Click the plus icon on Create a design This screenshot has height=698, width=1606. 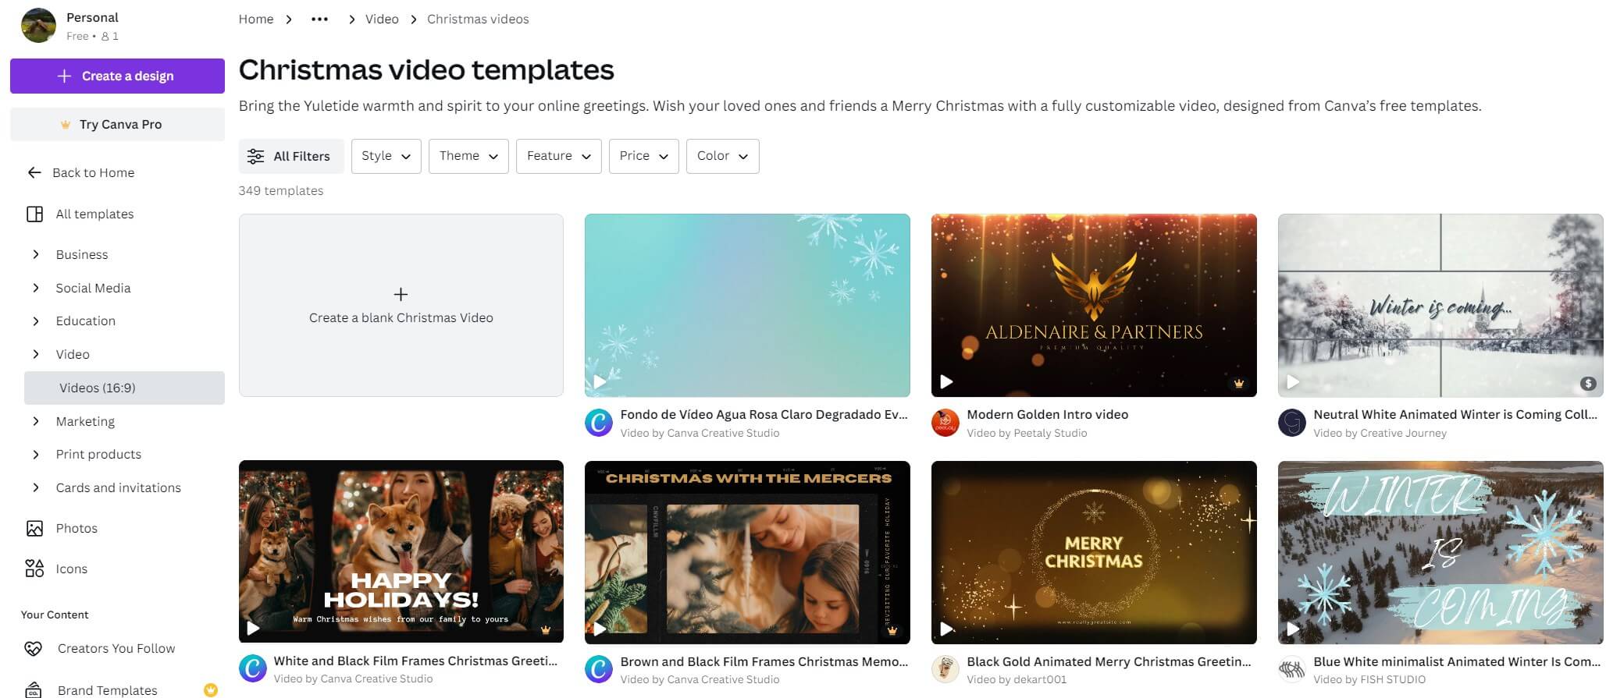pyautogui.click(x=65, y=76)
